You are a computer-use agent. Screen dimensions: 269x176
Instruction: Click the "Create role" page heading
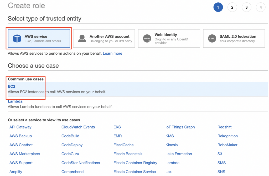27,6
